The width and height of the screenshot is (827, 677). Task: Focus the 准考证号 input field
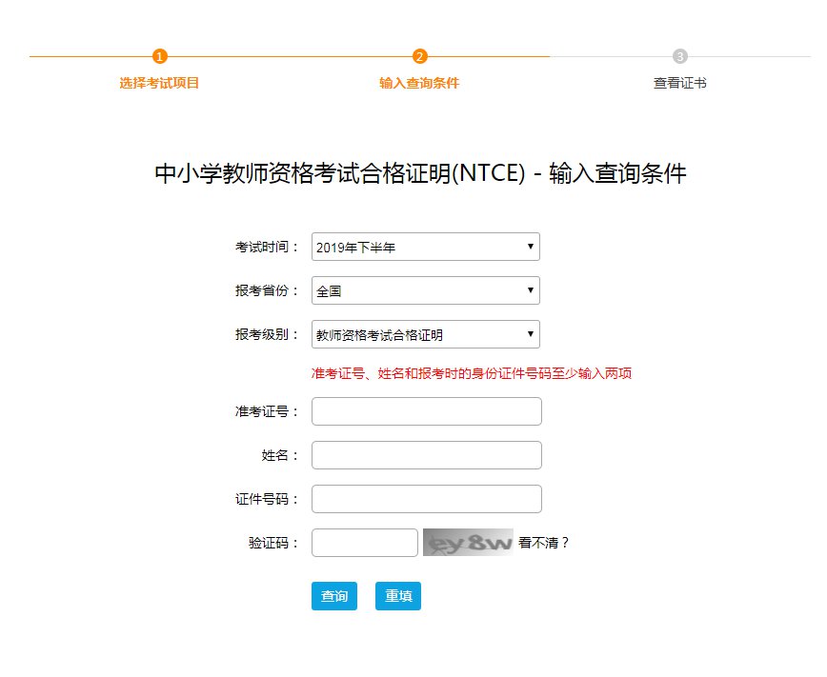point(426,411)
